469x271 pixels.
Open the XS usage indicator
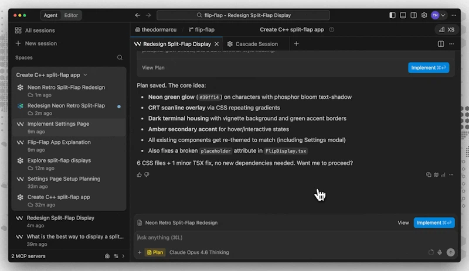(447, 30)
